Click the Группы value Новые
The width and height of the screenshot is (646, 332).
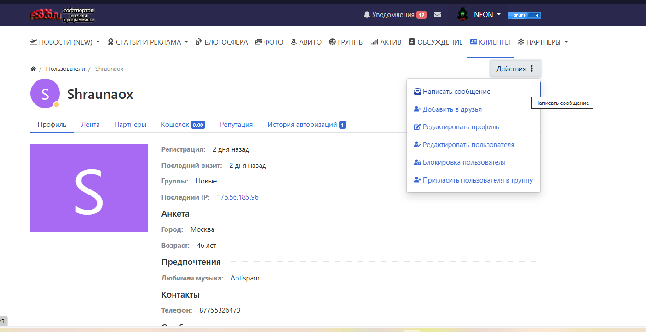pos(206,181)
